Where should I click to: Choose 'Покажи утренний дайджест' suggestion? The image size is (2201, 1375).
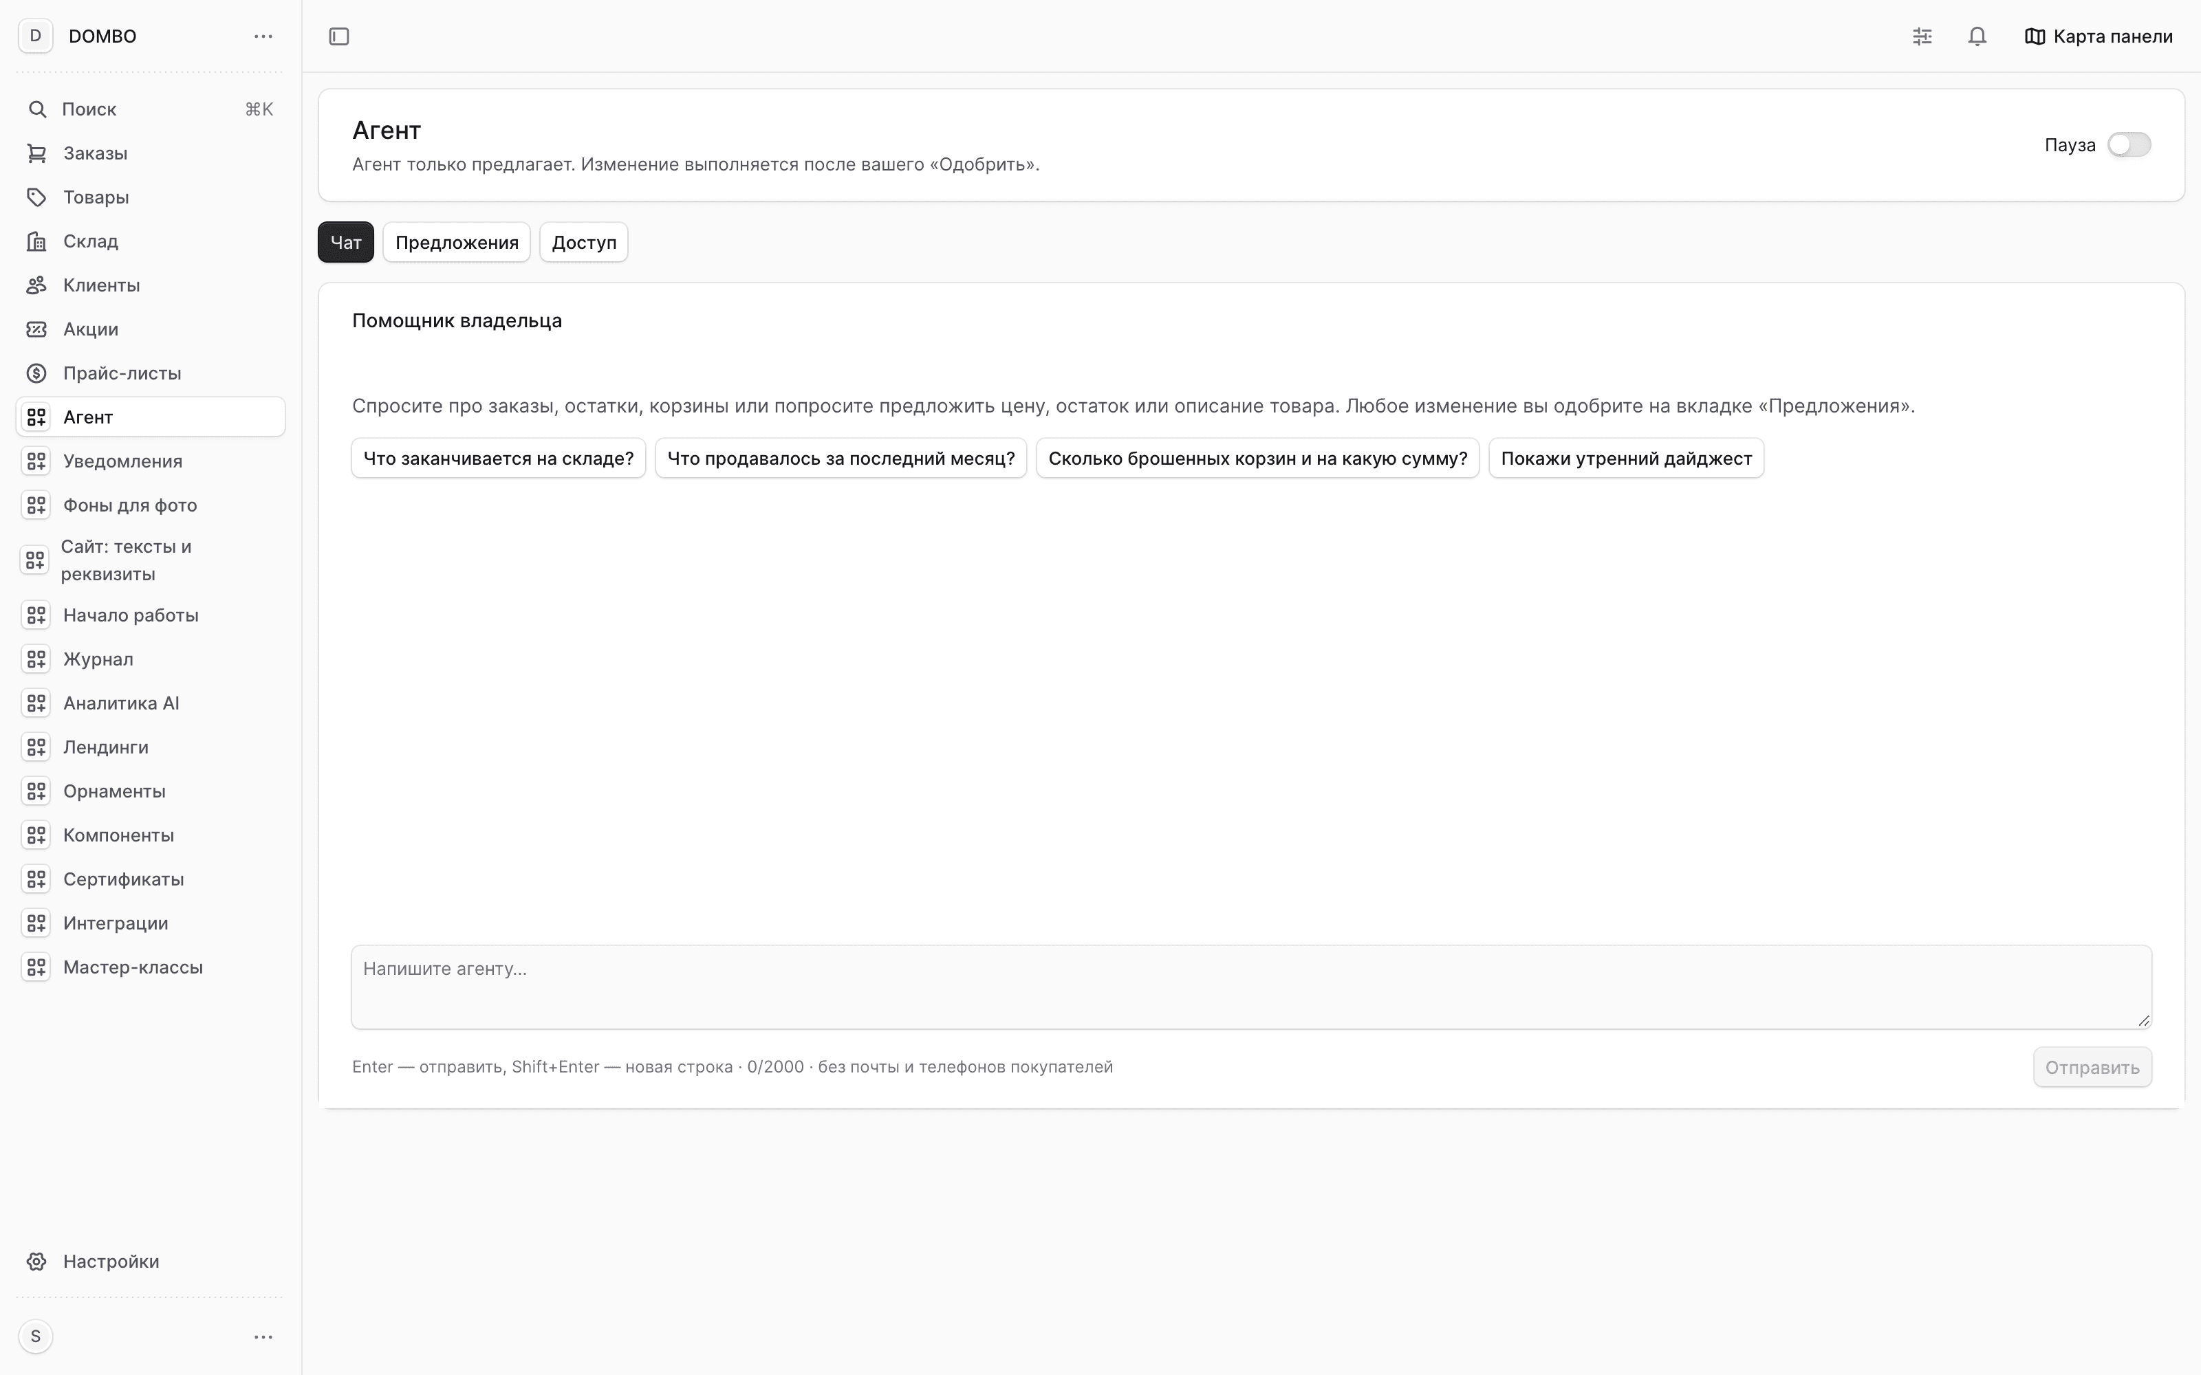point(1626,459)
